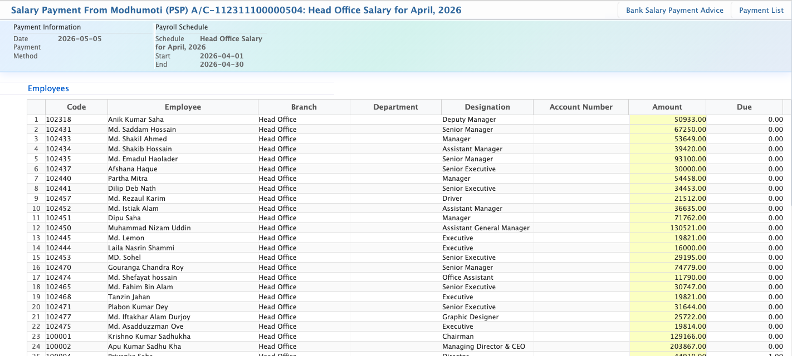Click the Account Number column header
The image size is (792, 356).
[580, 107]
